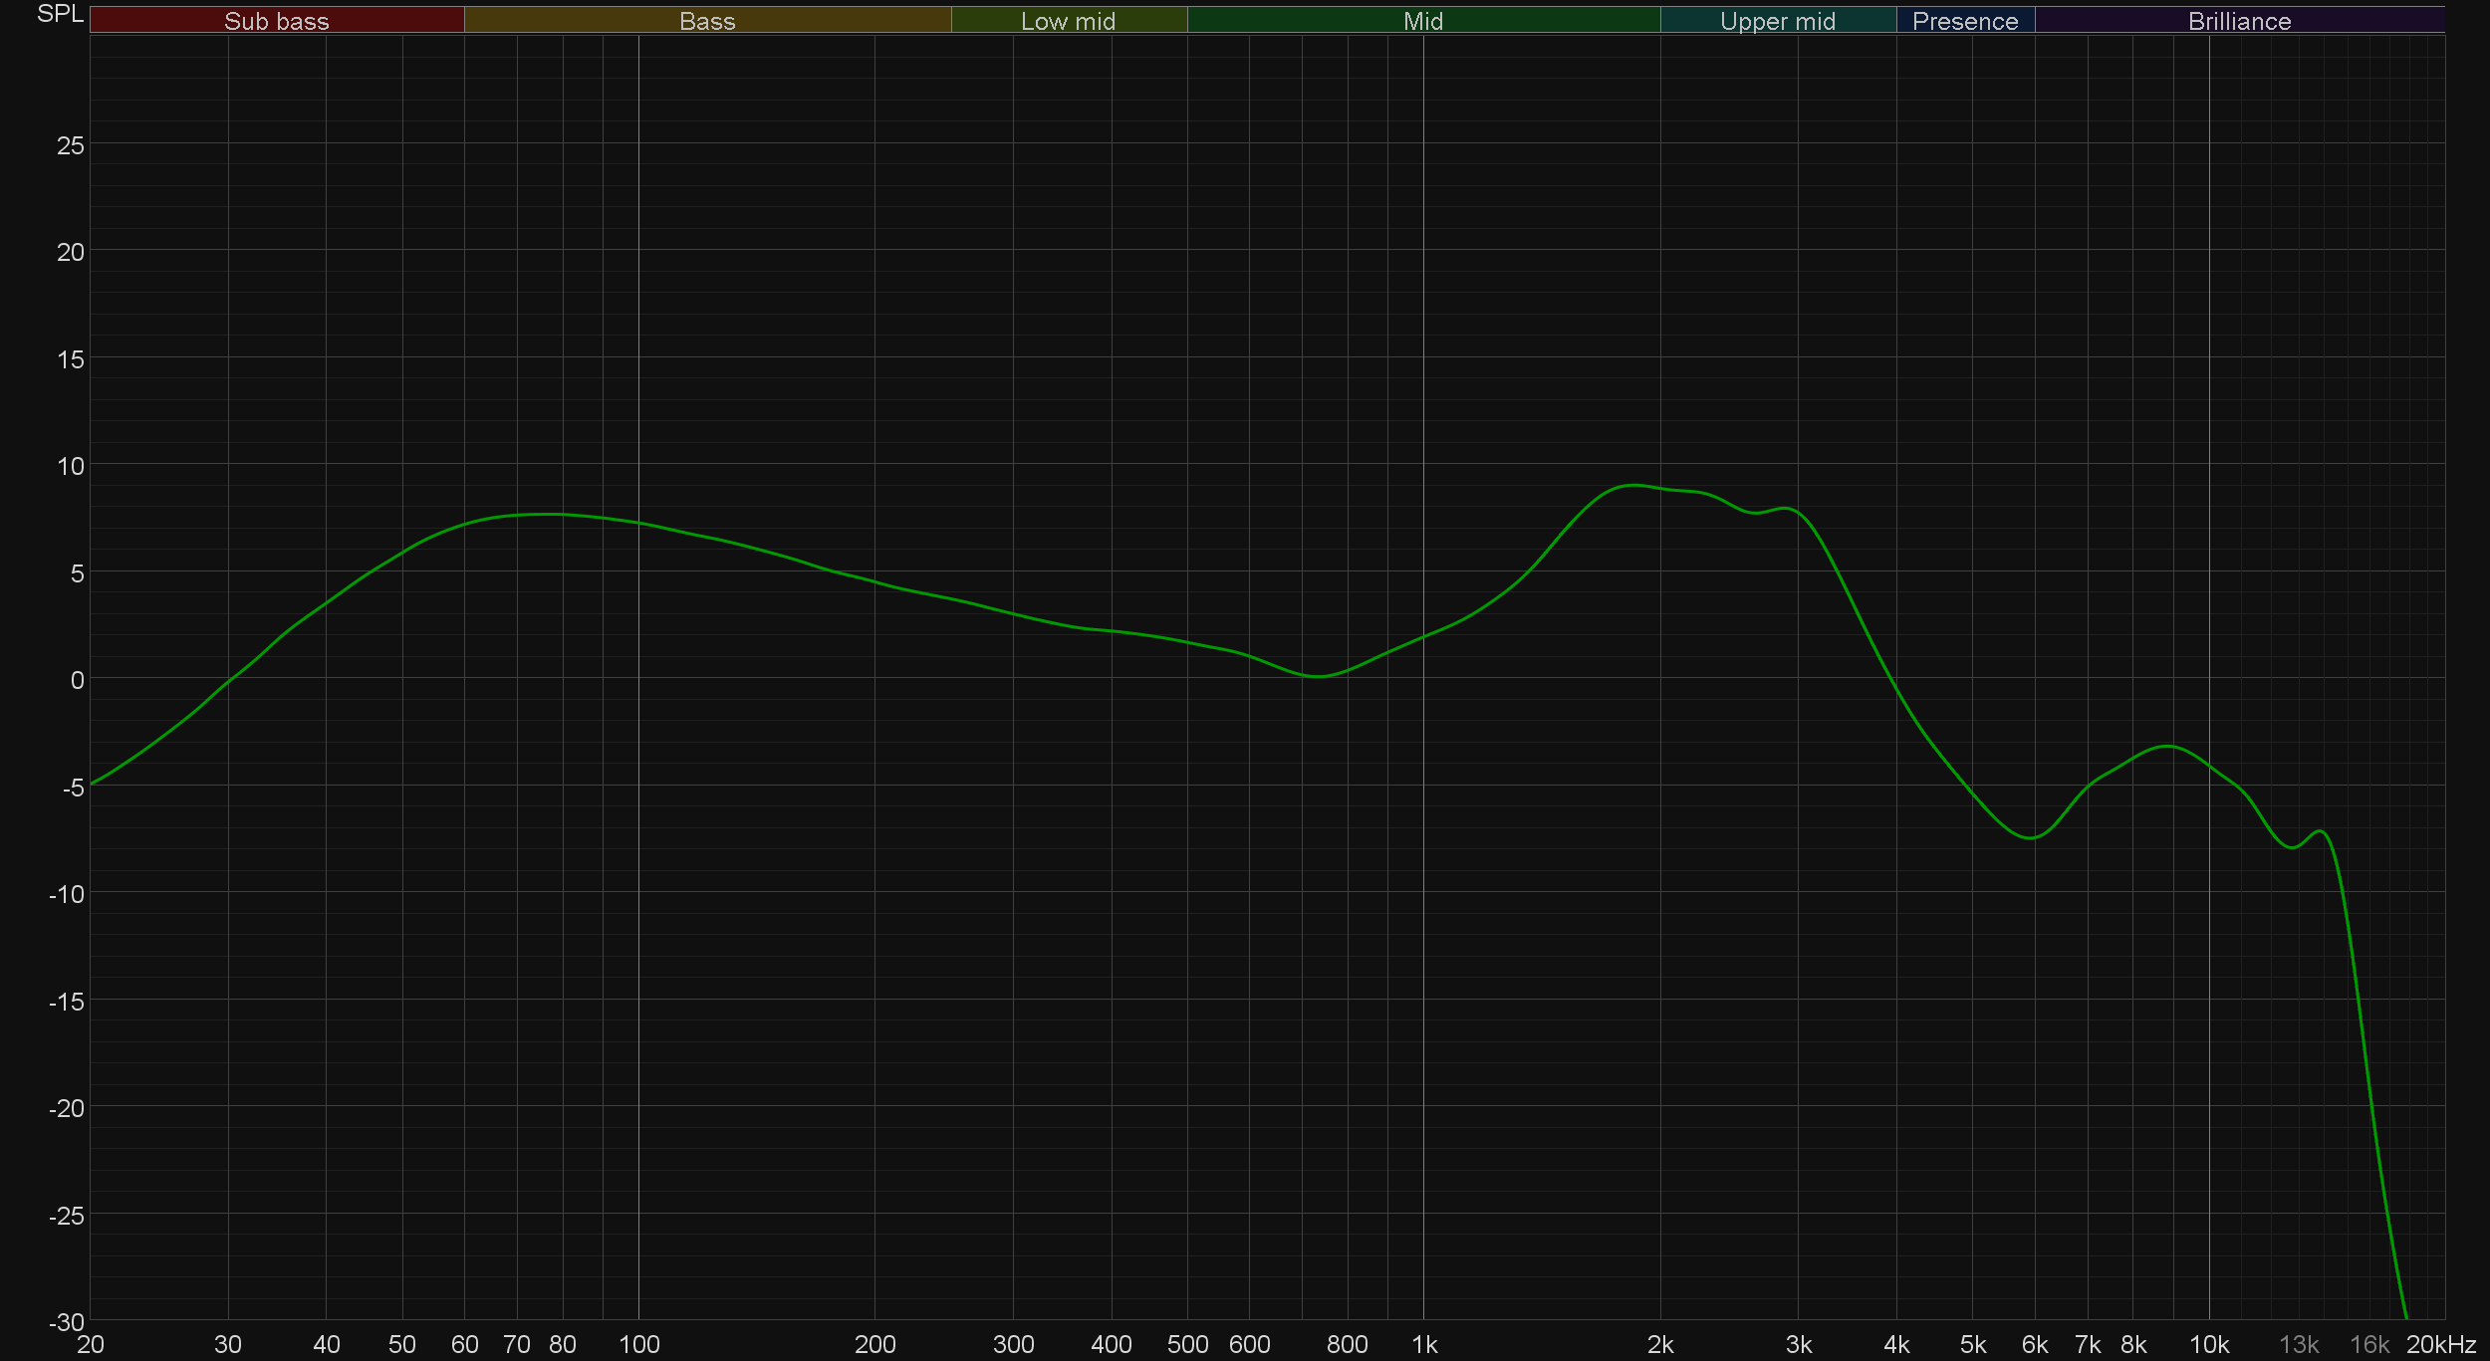
Task: Click the -30 dB axis label
Action: tap(67, 1322)
